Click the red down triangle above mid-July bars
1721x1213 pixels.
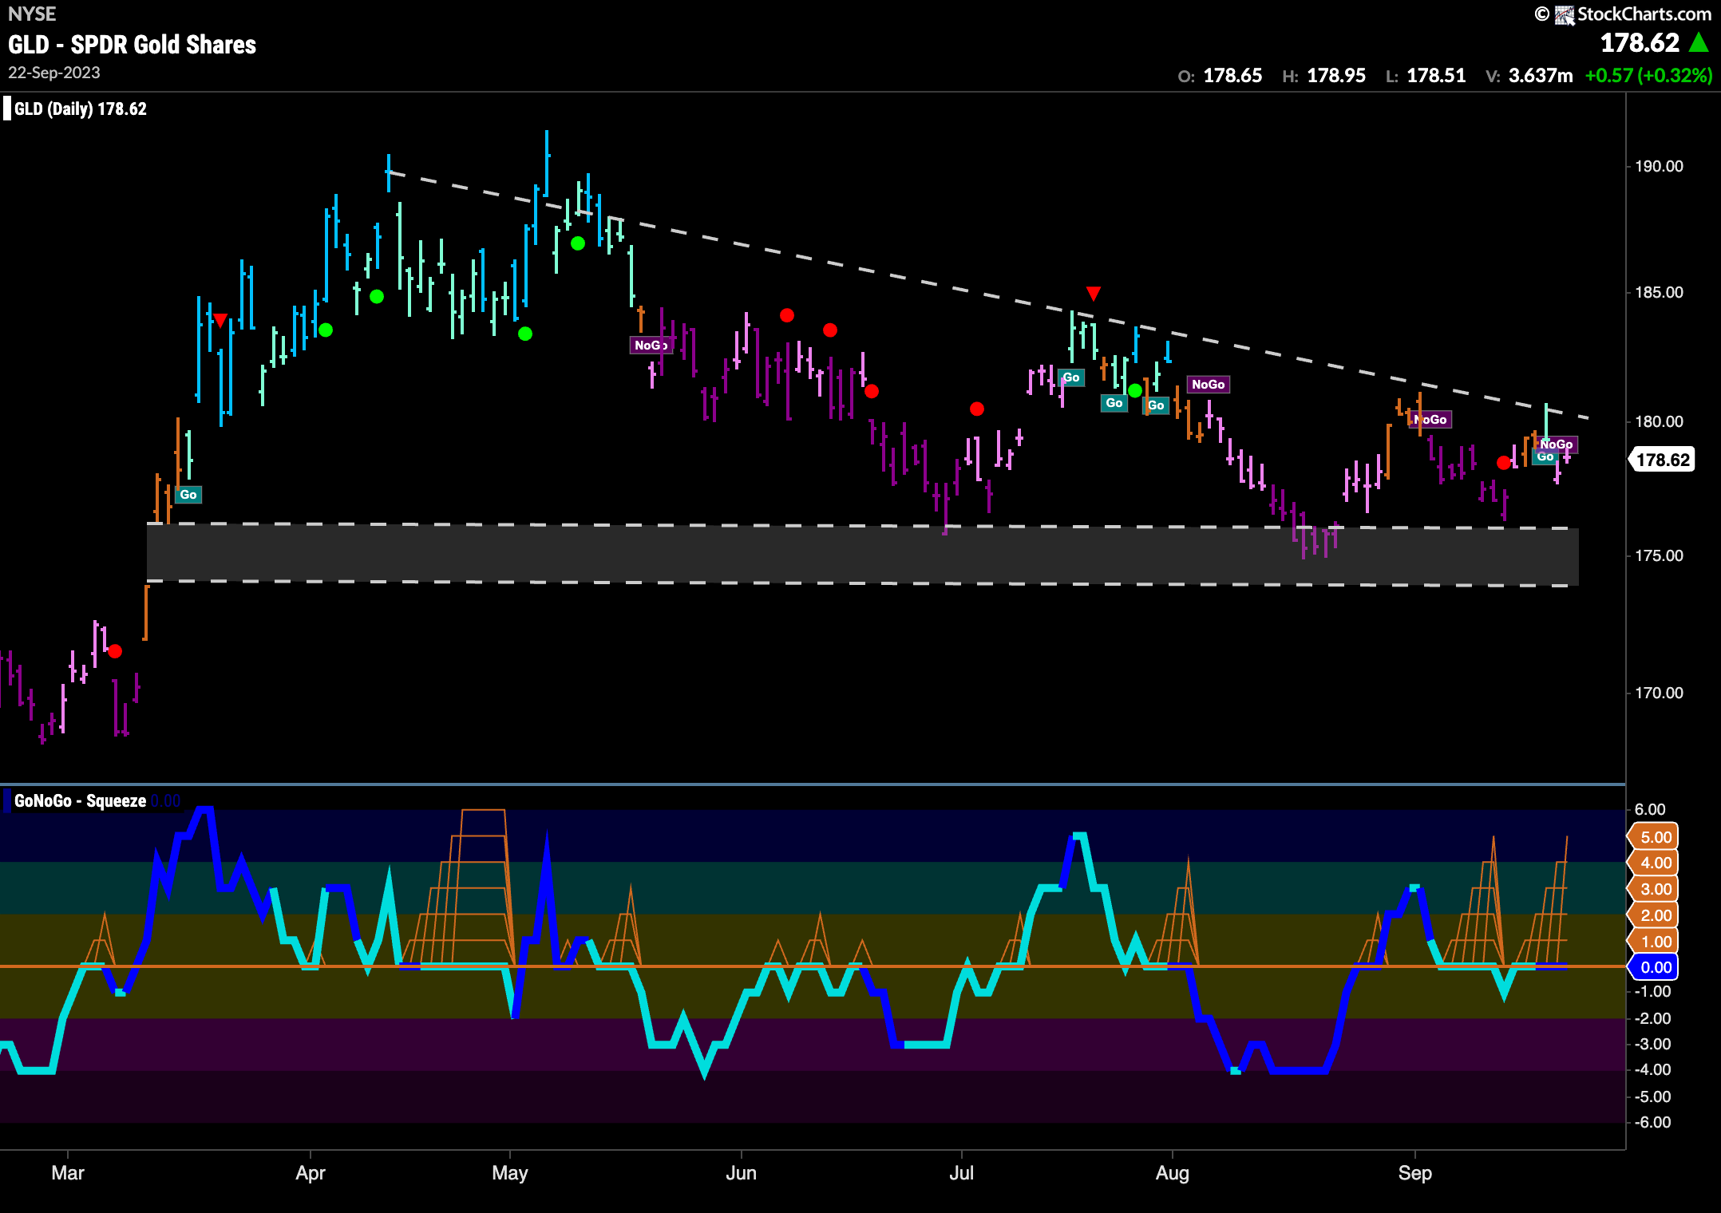(x=1094, y=294)
